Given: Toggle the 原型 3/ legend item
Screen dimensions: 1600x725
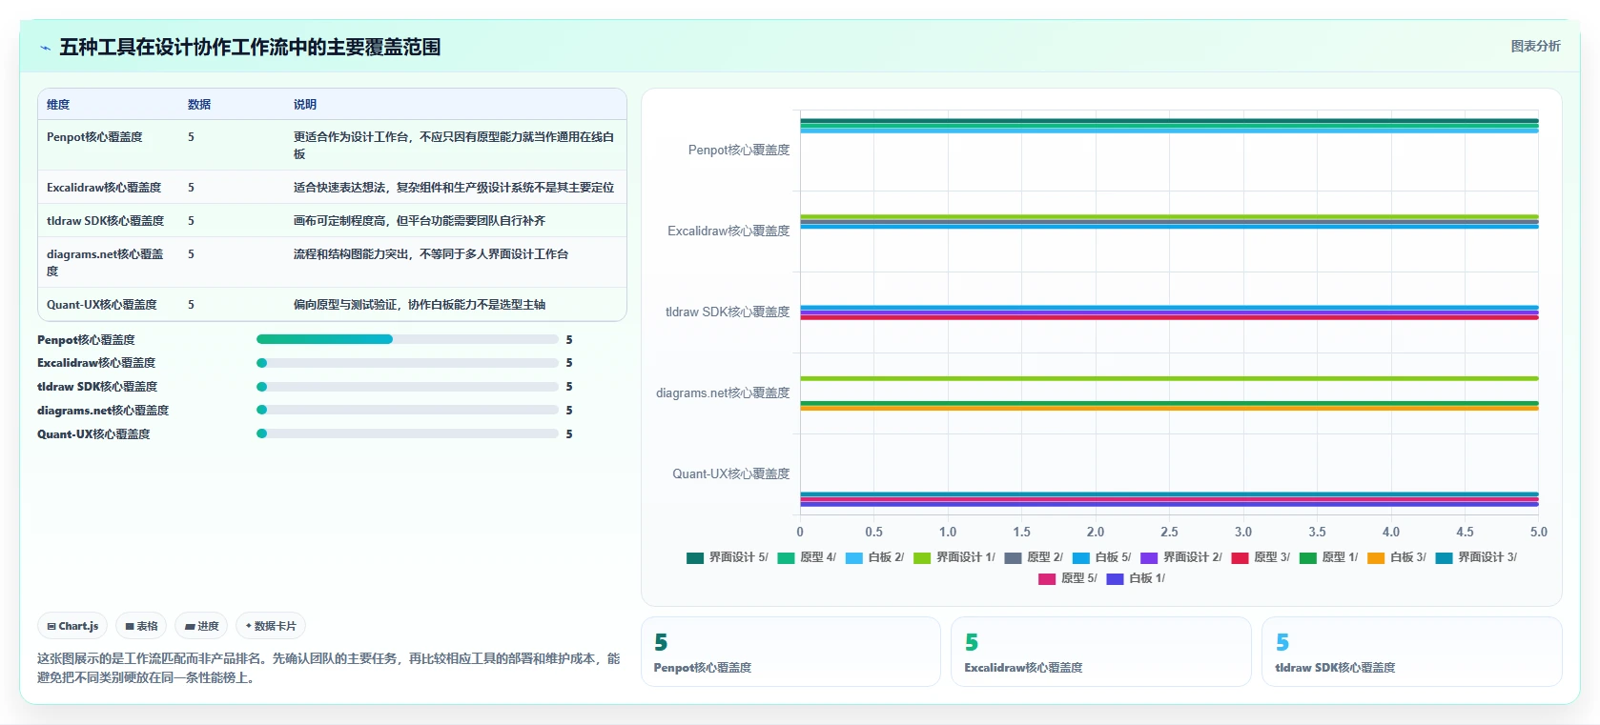Looking at the screenshot, I should pyautogui.click(x=1261, y=557).
